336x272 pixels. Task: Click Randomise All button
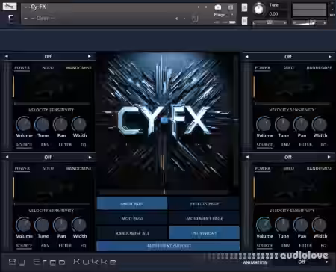[x=132, y=233]
